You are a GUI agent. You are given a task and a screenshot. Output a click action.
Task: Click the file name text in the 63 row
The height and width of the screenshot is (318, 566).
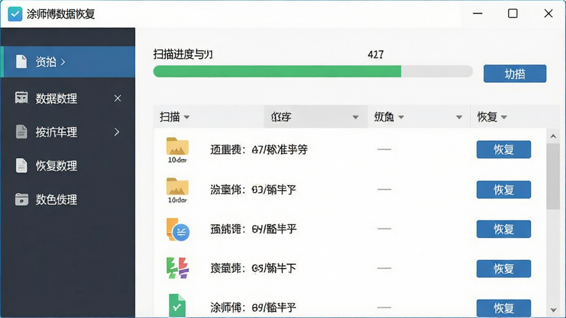click(253, 189)
